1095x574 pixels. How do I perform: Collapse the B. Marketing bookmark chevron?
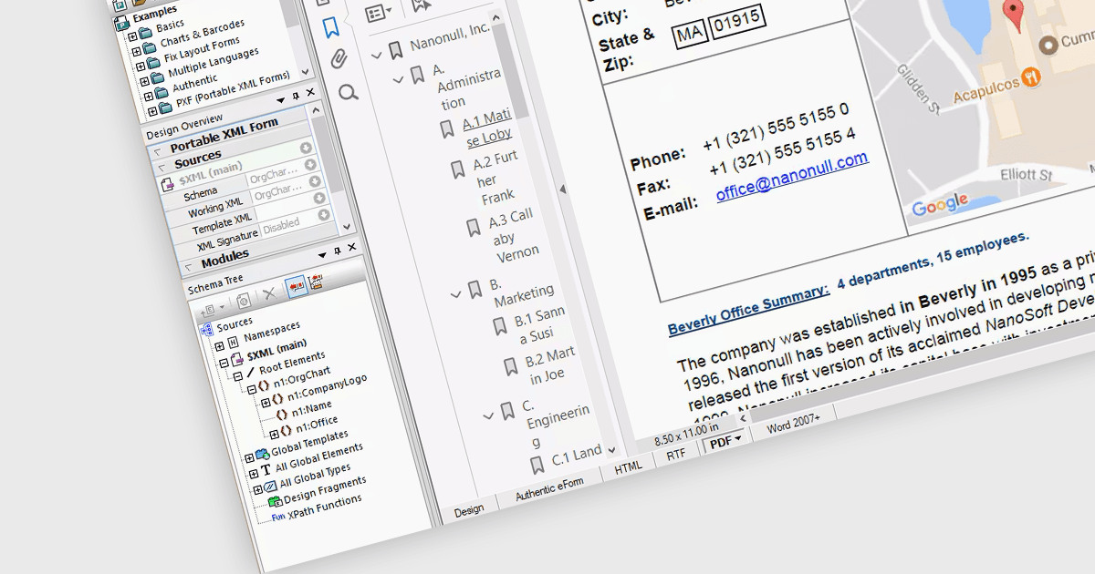point(456,294)
